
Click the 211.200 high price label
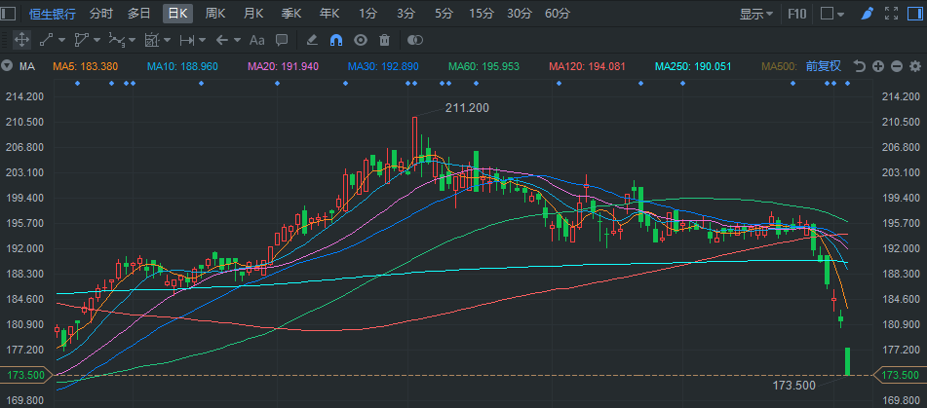pos(467,108)
